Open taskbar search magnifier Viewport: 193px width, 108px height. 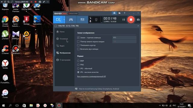click(10, 105)
